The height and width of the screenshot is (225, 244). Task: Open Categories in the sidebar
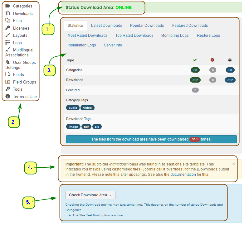tap(23, 6)
